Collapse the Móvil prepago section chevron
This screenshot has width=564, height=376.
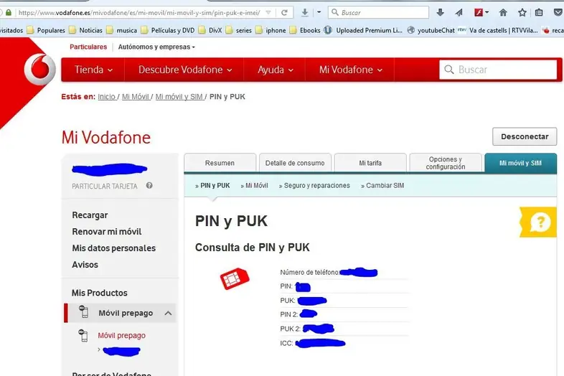tap(168, 314)
